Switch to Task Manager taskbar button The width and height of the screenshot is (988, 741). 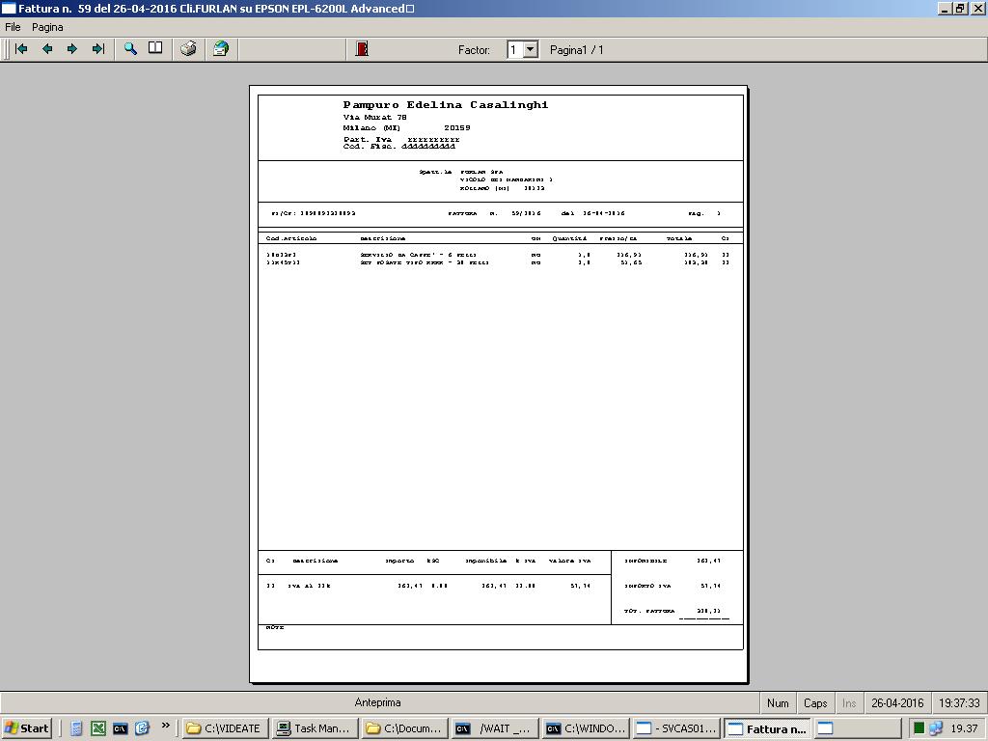(313, 728)
